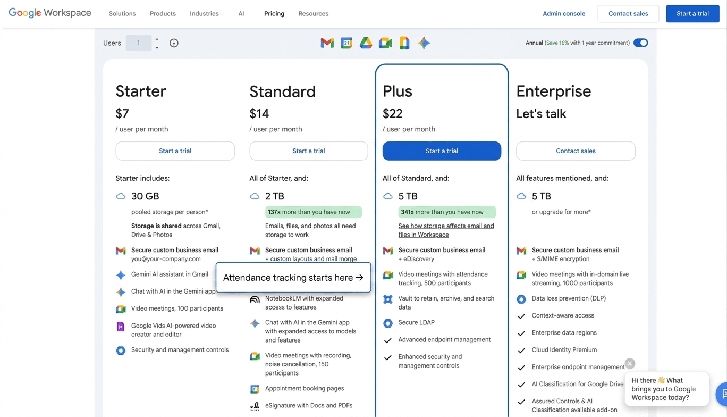Click the 137x more than you have now badge

[x=314, y=212]
